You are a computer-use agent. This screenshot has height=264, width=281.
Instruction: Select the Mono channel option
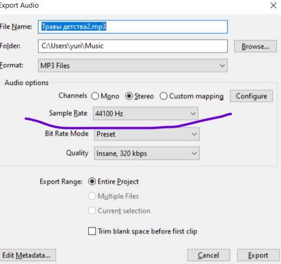point(95,96)
